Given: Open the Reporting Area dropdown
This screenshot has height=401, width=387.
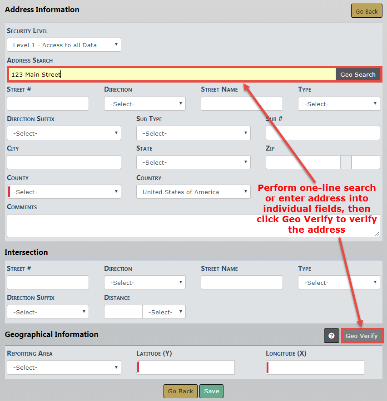Looking at the screenshot, I should click(64, 367).
